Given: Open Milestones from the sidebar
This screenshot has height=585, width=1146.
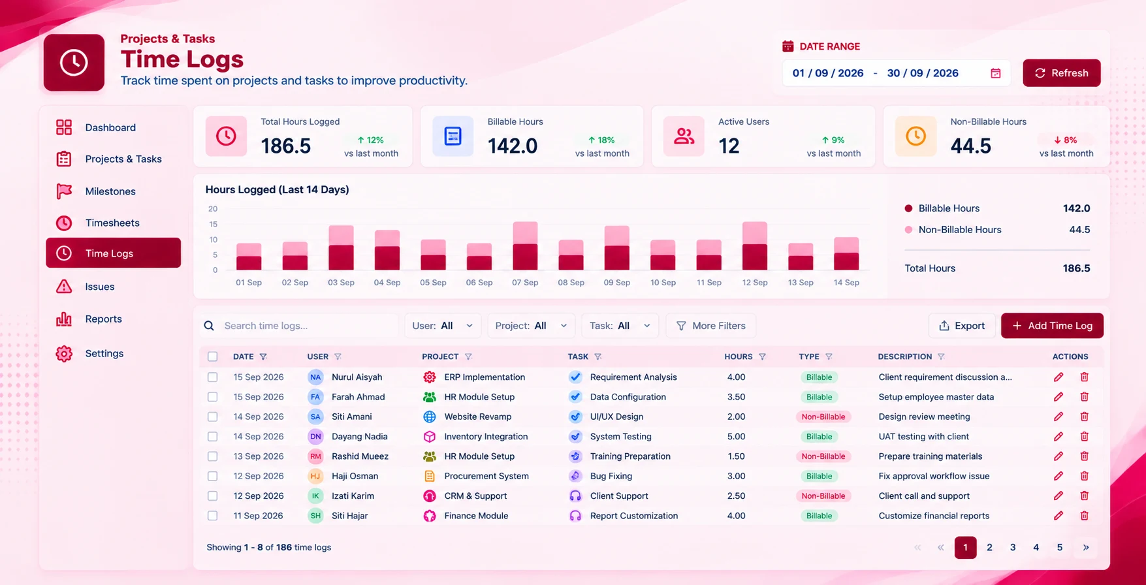Looking at the screenshot, I should point(113,191).
